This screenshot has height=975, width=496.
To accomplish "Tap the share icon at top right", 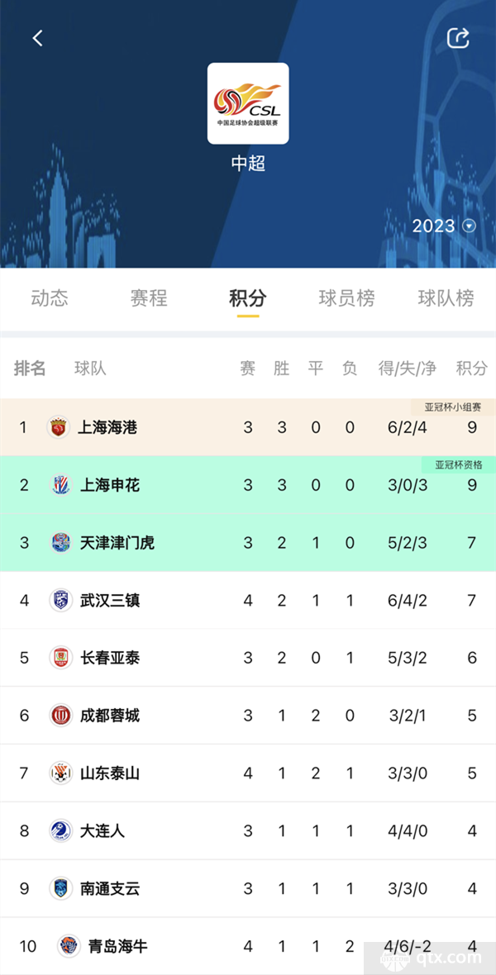I will pyautogui.click(x=458, y=38).
